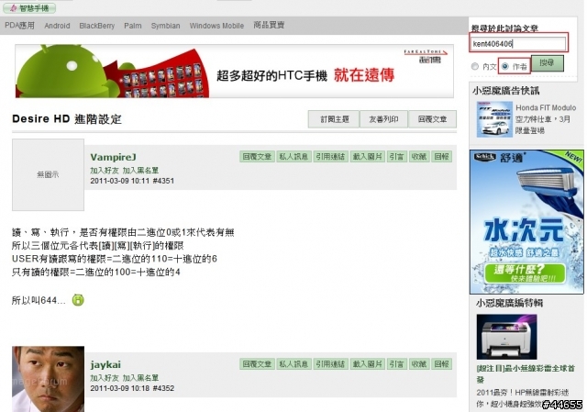Click 加入好友 under VampireJ
Image resolution: width=587 pixels, height=412 pixels.
pos(104,170)
